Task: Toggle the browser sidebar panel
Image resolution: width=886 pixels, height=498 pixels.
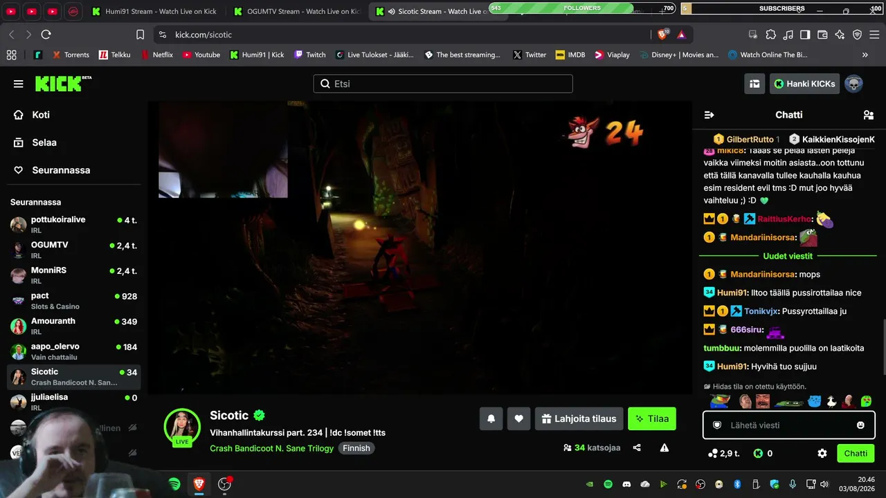Action: coord(805,35)
